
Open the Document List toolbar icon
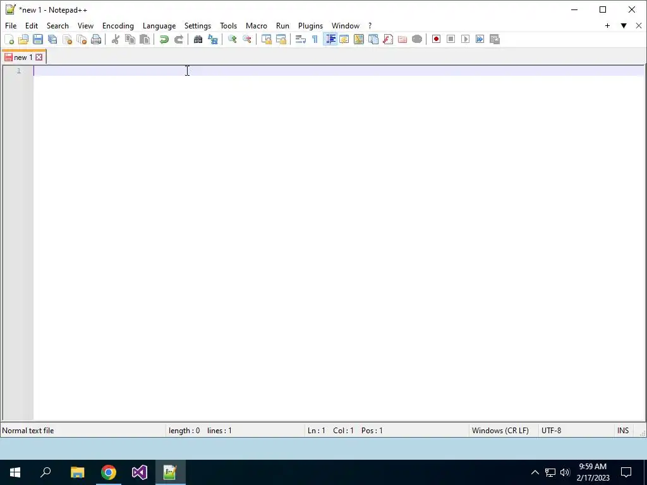click(x=373, y=39)
